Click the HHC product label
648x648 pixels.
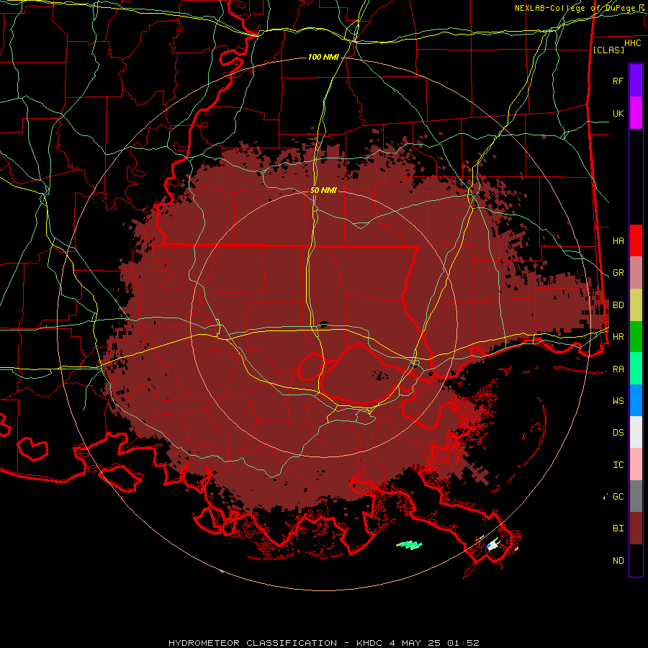(x=632, y=43)
